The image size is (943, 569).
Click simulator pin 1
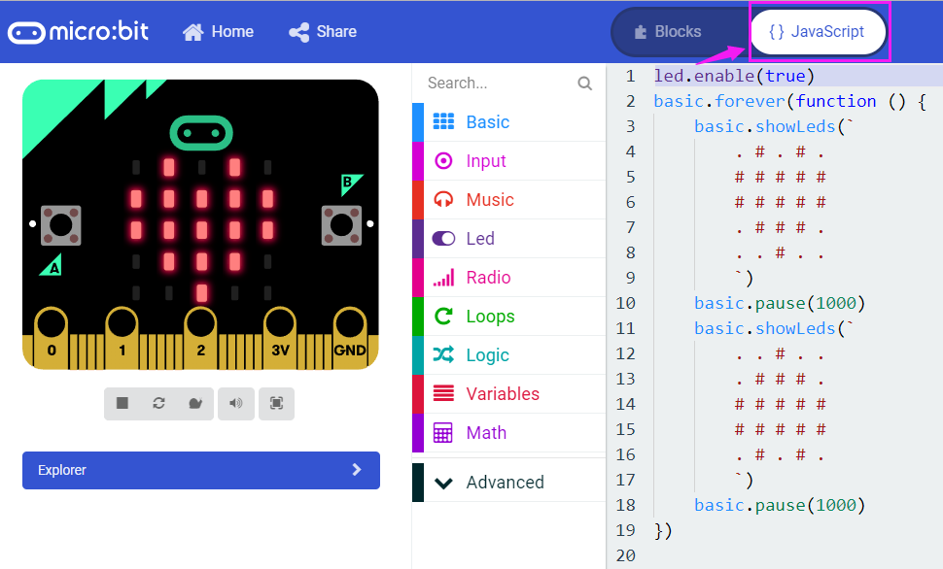coord(122,338)
